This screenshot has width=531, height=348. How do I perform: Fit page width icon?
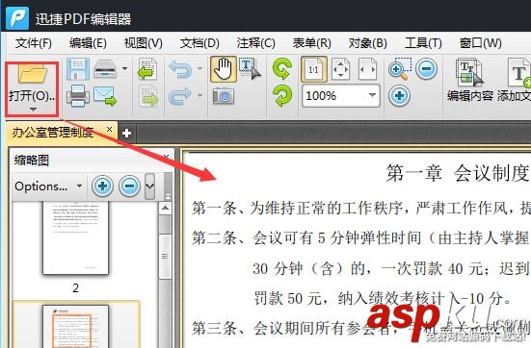coord(368,69)
